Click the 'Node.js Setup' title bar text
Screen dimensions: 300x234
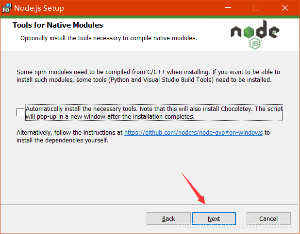pos(39,8)
